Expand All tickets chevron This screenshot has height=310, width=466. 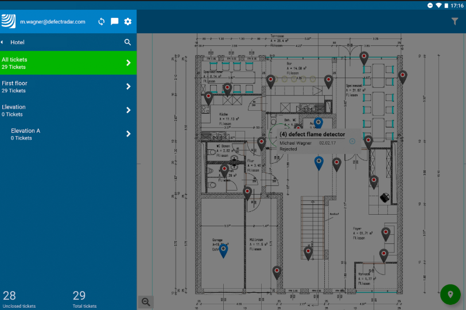(129, 63)
